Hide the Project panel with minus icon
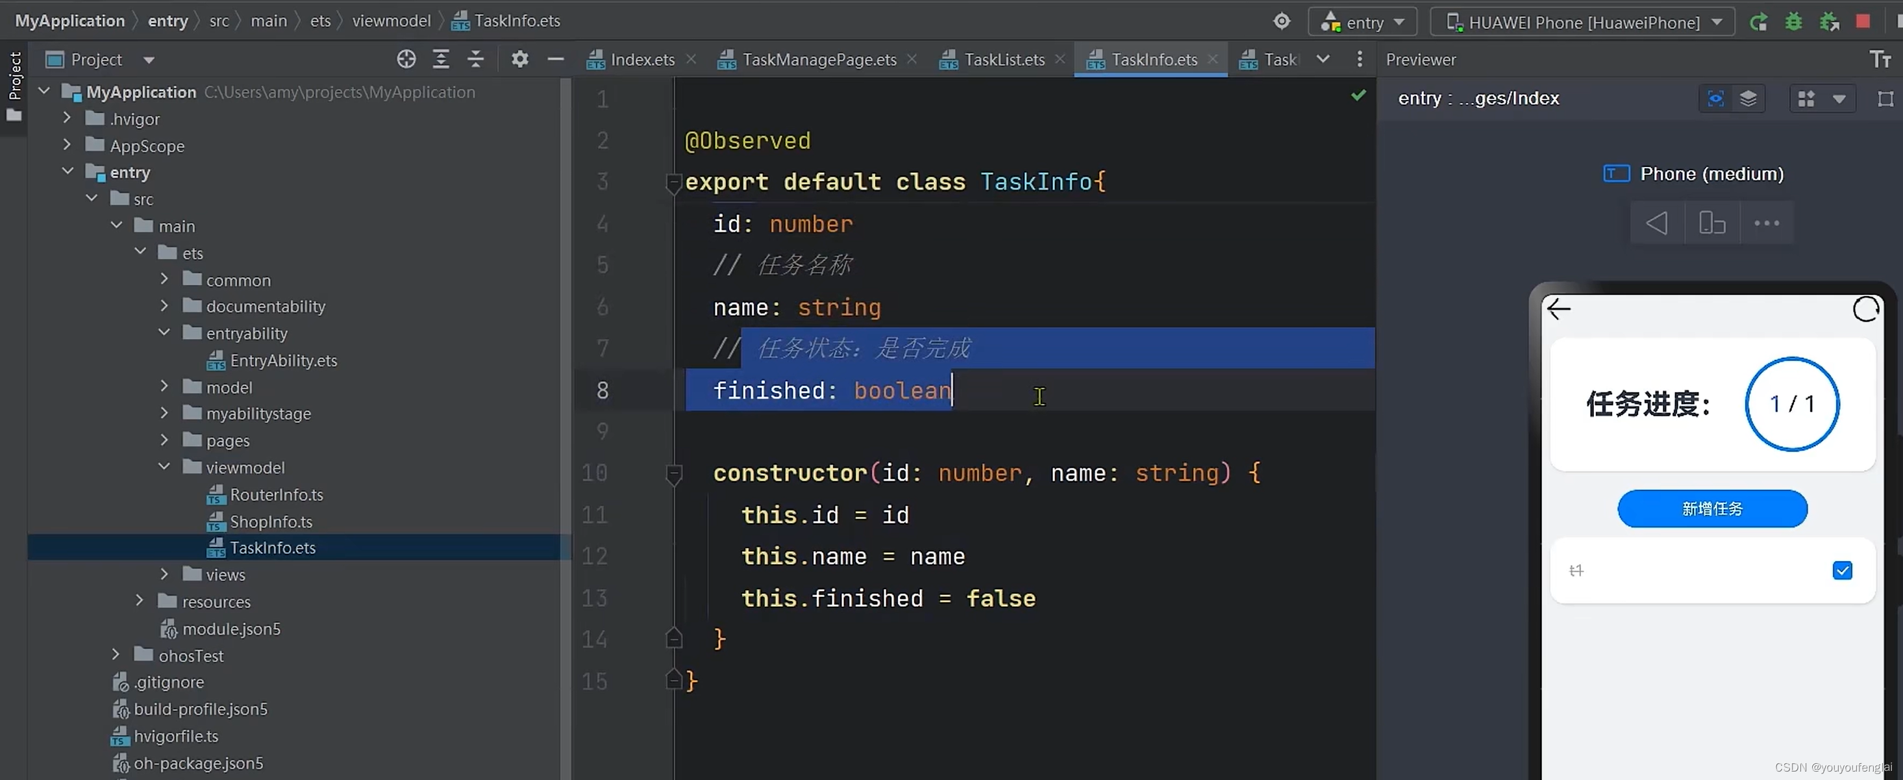Image resolution: width=1903 pixels, height=780 pixels. (x=556, y=59)
